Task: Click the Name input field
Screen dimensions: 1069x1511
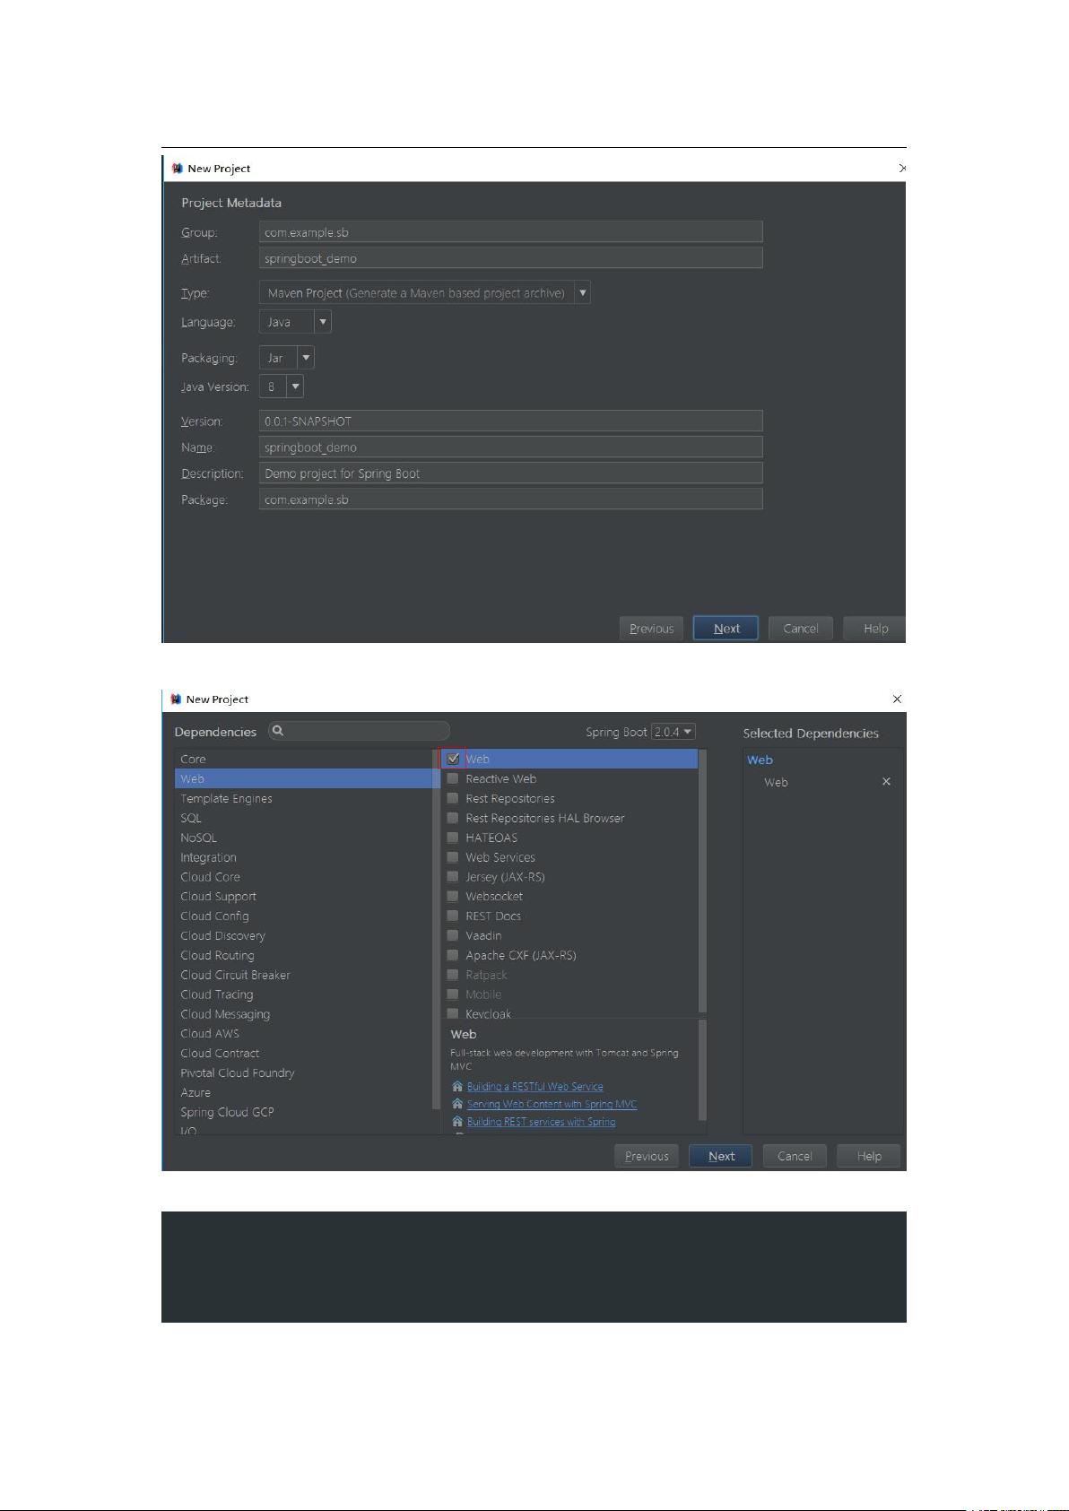Action: tap(511, 447)
